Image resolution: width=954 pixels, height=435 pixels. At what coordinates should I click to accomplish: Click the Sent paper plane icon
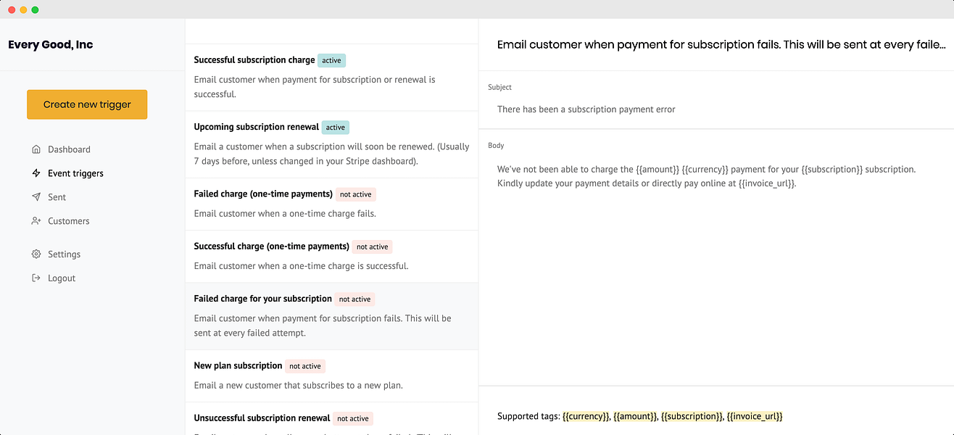click(x=36, y=197)
